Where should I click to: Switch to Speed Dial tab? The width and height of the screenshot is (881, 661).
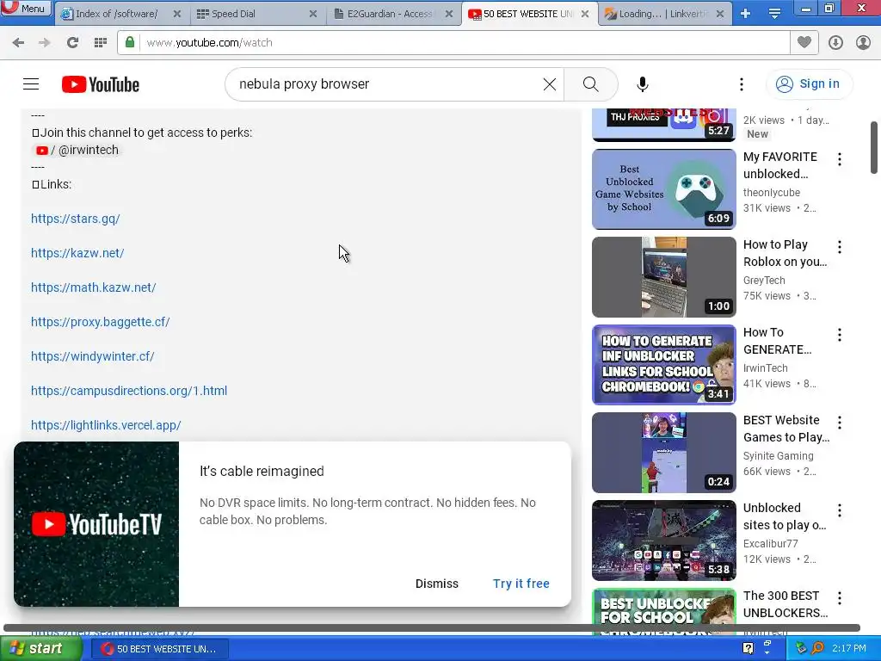click(256, 14)
